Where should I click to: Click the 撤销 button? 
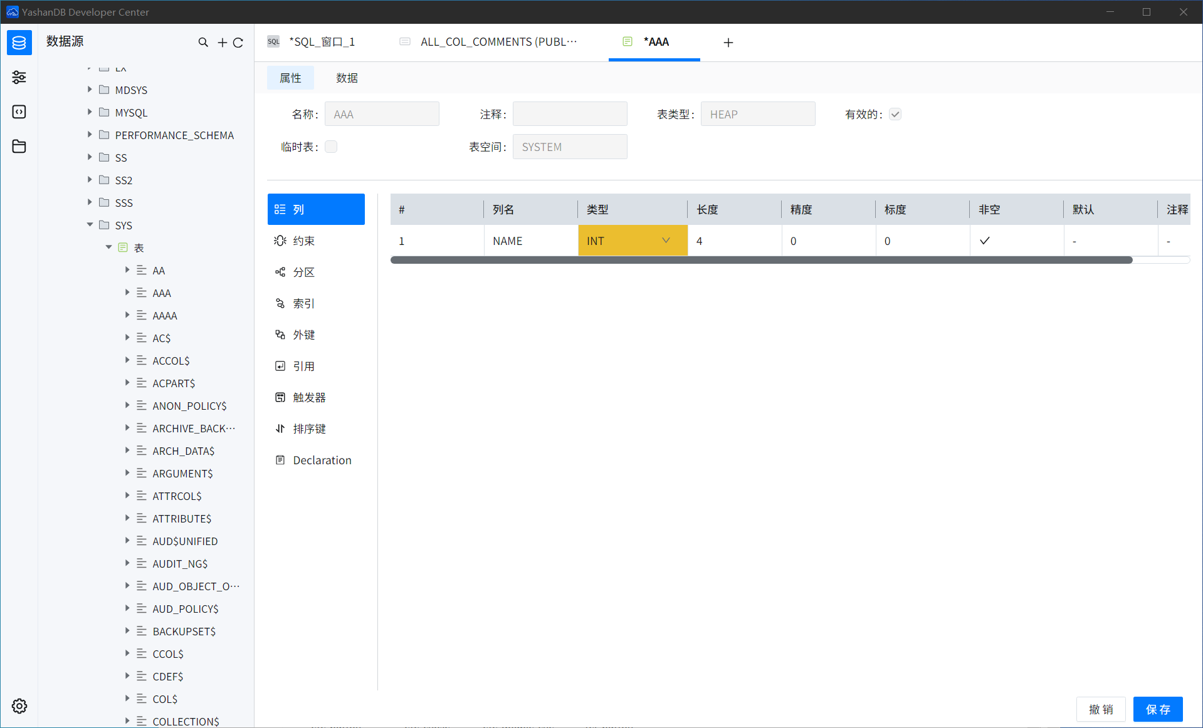pos(1101,709)
